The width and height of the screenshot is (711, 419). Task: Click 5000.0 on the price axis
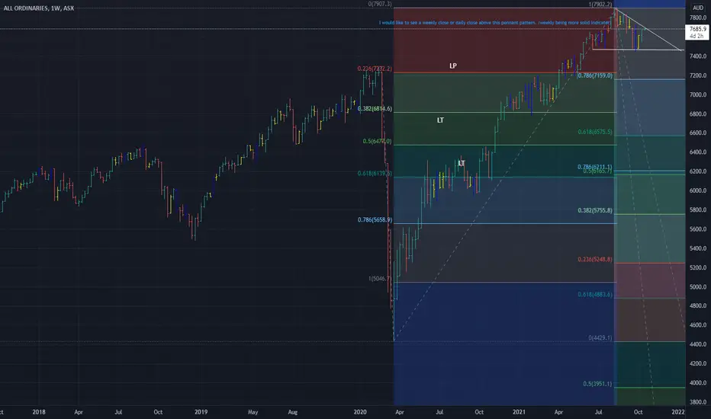(698, 286)
